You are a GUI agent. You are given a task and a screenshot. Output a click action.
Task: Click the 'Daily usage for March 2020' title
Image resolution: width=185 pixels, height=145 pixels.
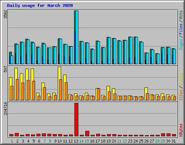point(40,5)
